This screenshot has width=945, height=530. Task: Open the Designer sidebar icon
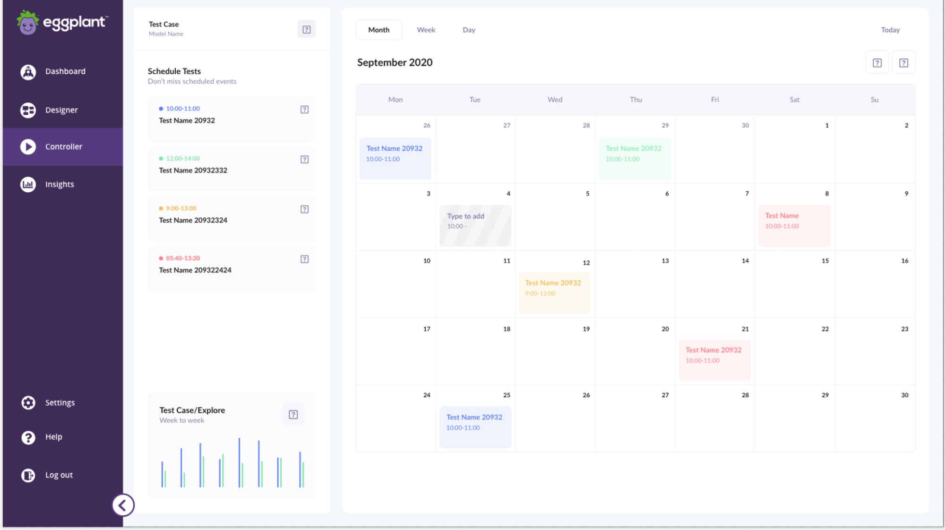(28, 110)
